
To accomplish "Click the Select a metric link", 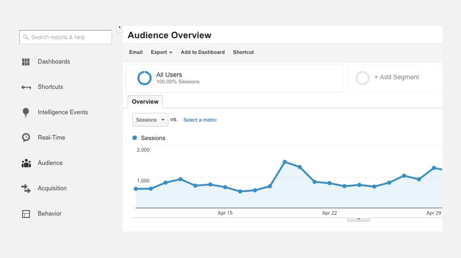I will (200, 120).
